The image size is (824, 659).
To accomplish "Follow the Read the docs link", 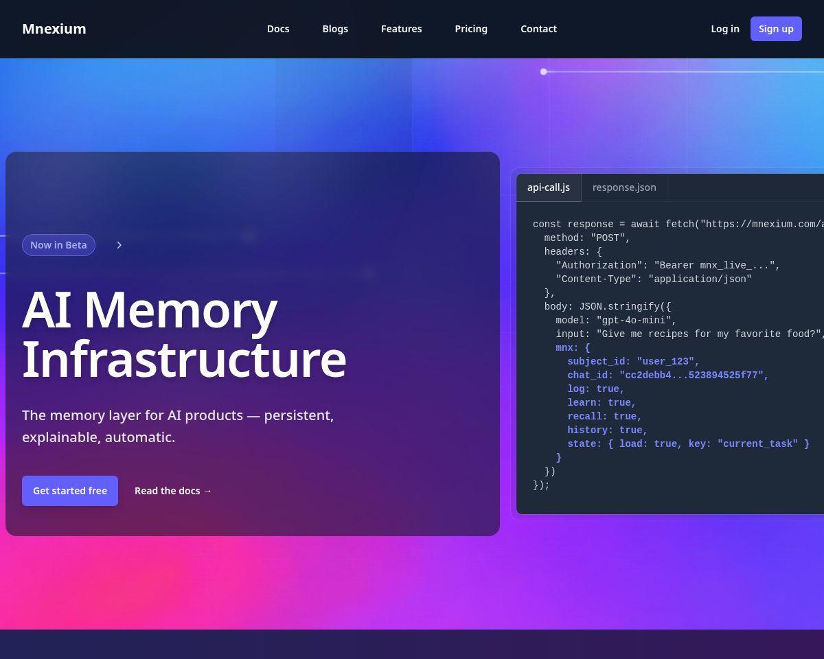I will [x=173, y=491].
